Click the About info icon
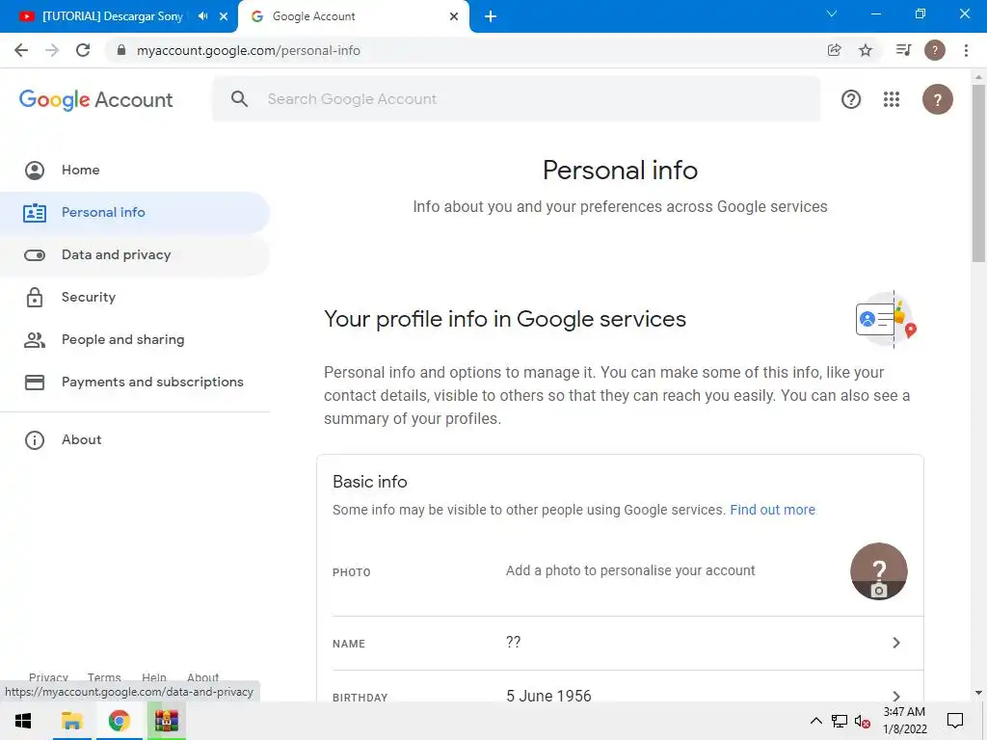 35,439
